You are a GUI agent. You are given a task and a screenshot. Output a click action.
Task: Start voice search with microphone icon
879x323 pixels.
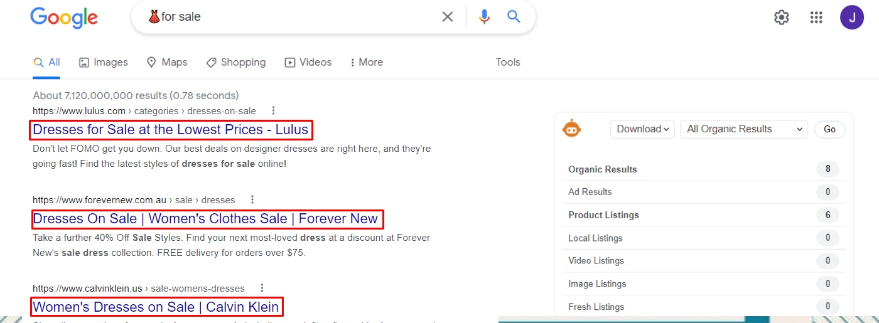[484, 17]
